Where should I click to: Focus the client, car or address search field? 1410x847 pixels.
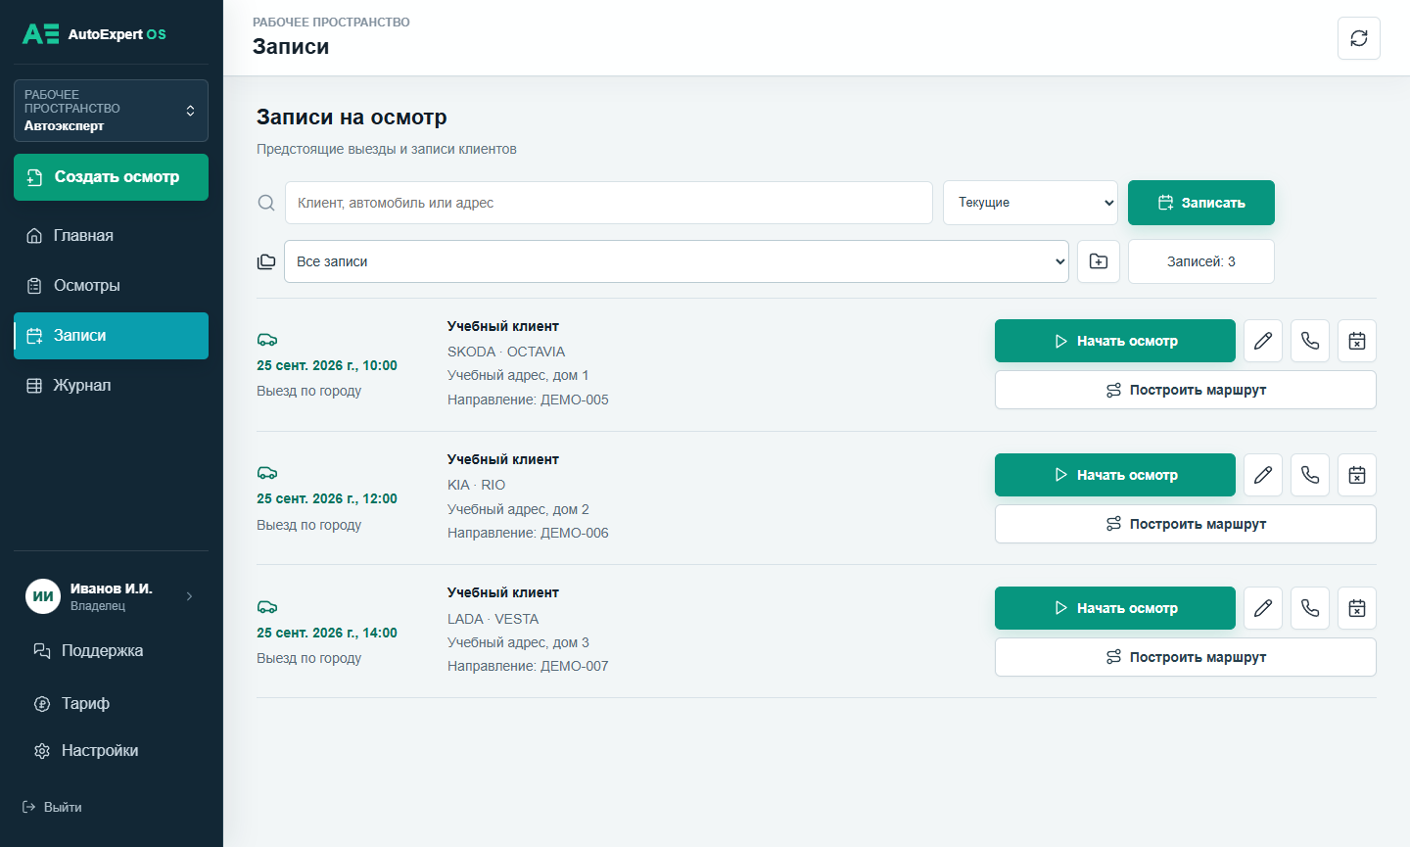(x=609, y=203)
